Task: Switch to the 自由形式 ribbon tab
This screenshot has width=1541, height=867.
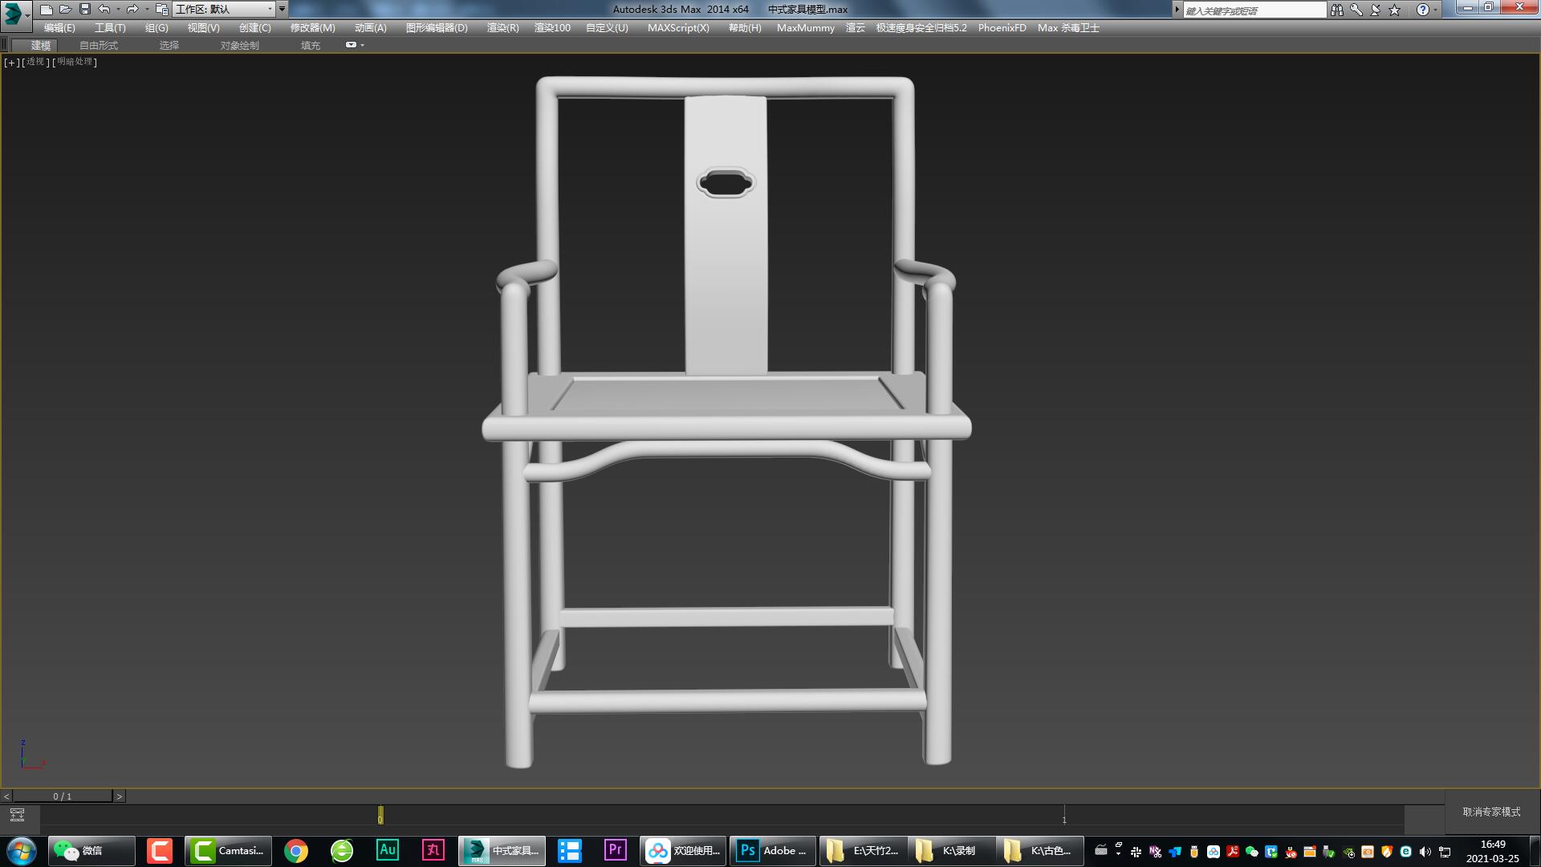Action: click(99, 46)
